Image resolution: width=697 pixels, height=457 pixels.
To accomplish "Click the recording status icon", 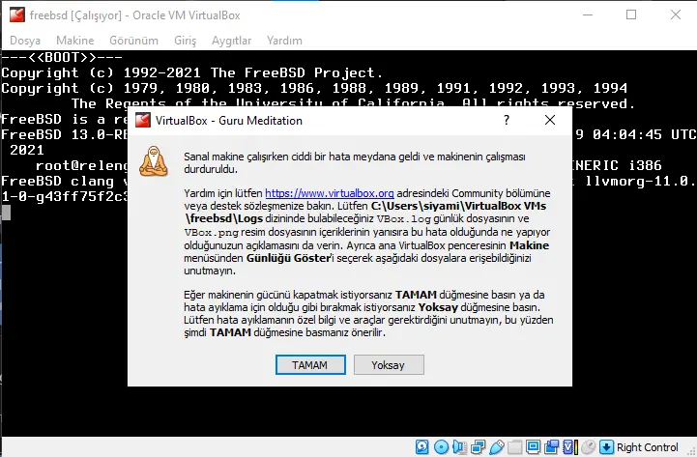I will (x=552, y=446).
